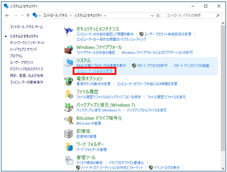Click ディスク領域の解放

coord(89,163)
